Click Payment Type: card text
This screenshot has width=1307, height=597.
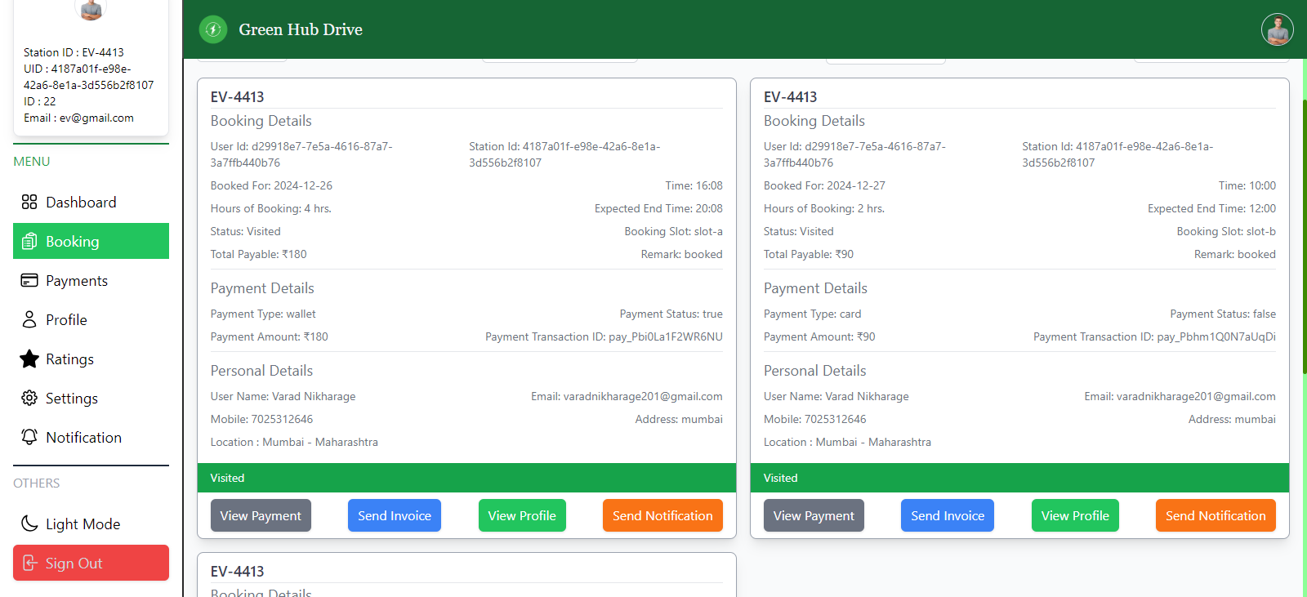coord(812,314)
